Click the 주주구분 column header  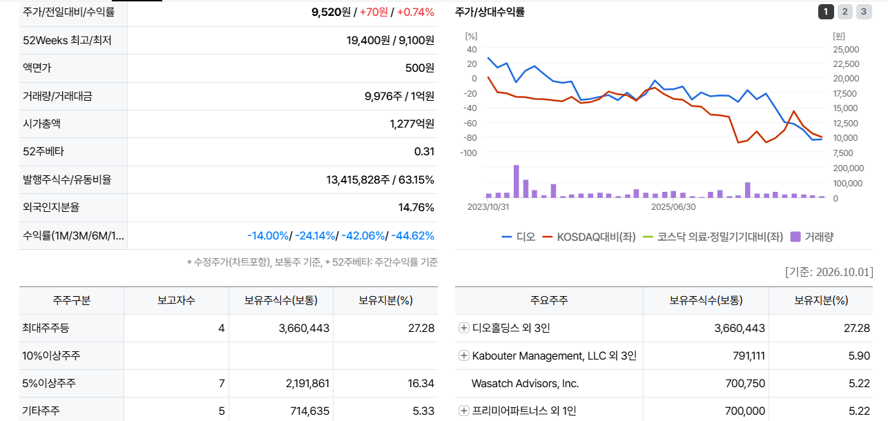tap(72, 300)
